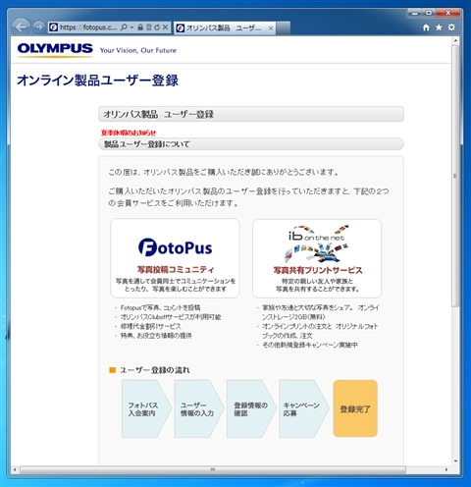This screenshot has width=471, height=487.
Task: Click the FotoPus logo card
Action: coord(175,258)
